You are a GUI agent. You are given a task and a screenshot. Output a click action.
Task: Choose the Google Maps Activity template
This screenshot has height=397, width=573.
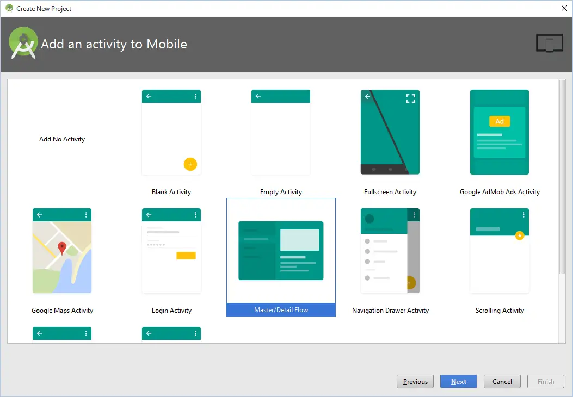click(62, 251)
